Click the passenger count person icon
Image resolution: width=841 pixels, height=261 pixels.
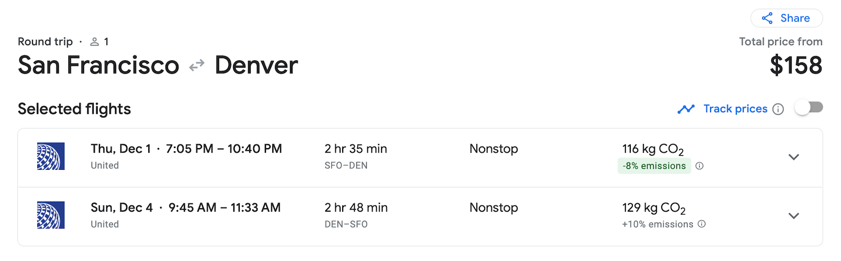[95, 41]
